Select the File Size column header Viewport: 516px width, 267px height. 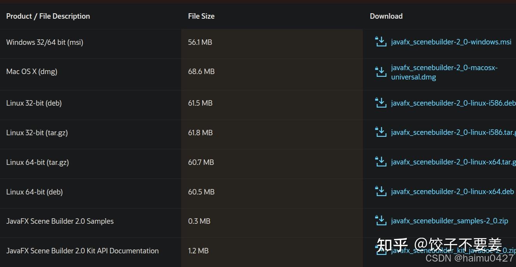pos(201,16)
